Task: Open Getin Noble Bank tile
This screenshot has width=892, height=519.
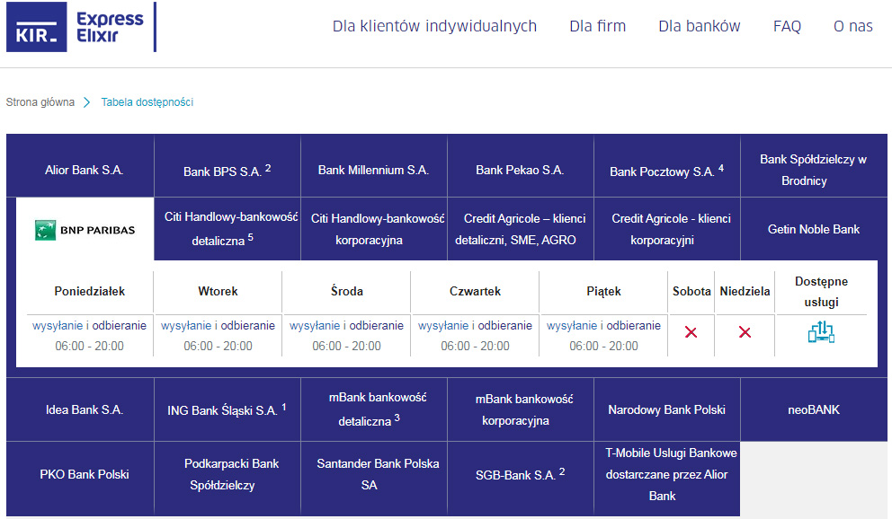Action: coord(814,229)
